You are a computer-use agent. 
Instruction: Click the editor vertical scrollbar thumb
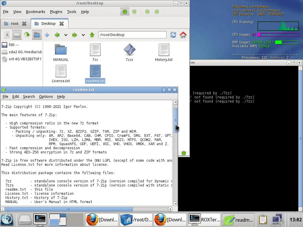[x=175, y=120]
